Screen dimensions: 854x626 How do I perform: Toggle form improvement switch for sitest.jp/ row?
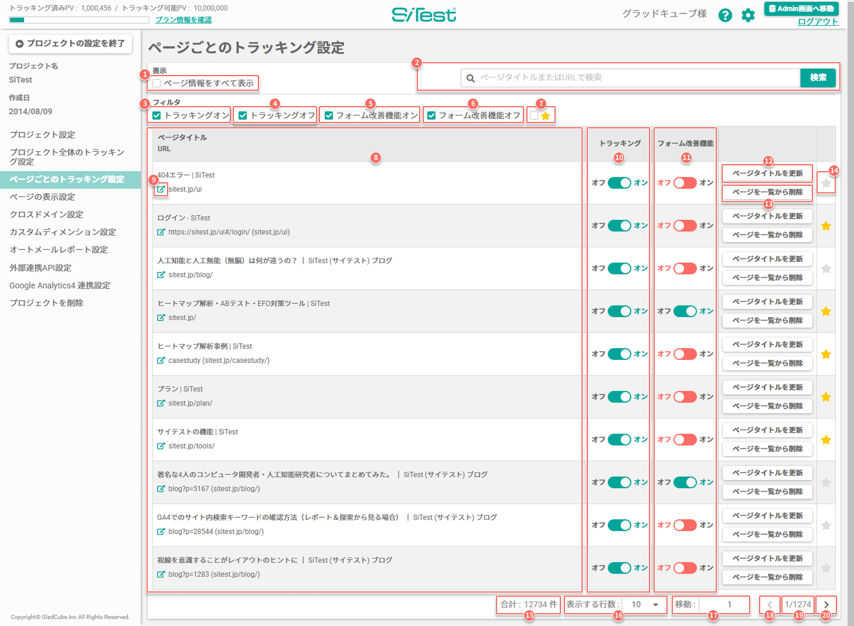685,311
